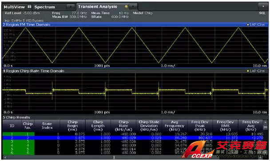The width and height of the screenshot is (270, 161).
Task: Select chirp row with ID 1
Action: (133, 134)
